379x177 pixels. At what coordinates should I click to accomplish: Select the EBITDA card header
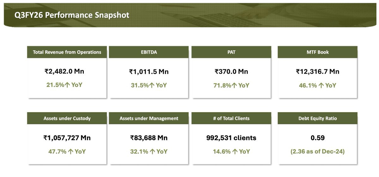click(149, 52)
